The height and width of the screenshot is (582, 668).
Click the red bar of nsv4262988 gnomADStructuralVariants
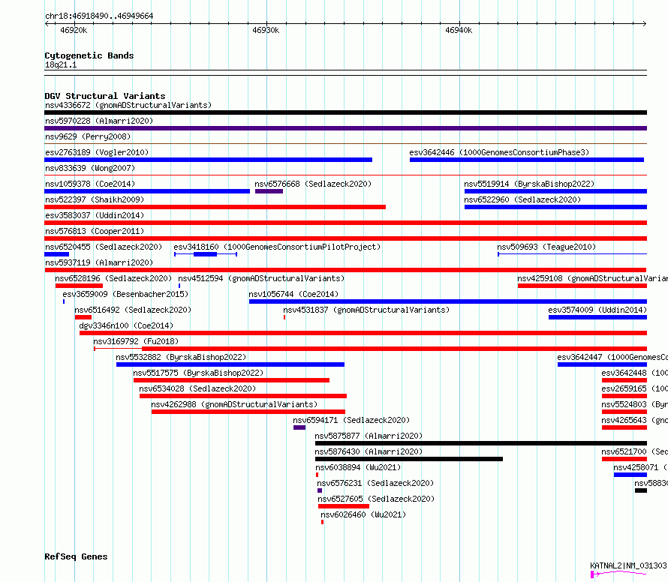pos(248,412)
